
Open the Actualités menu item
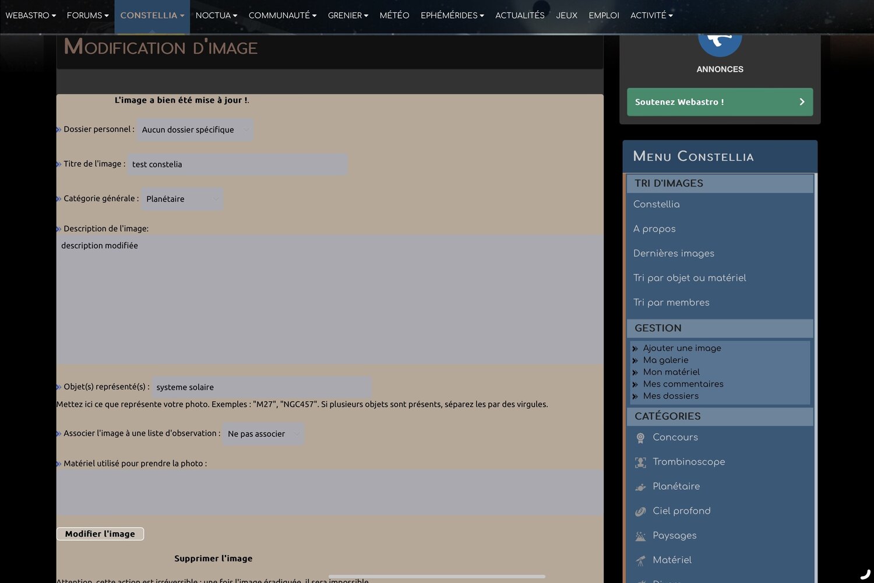(520, 16)
